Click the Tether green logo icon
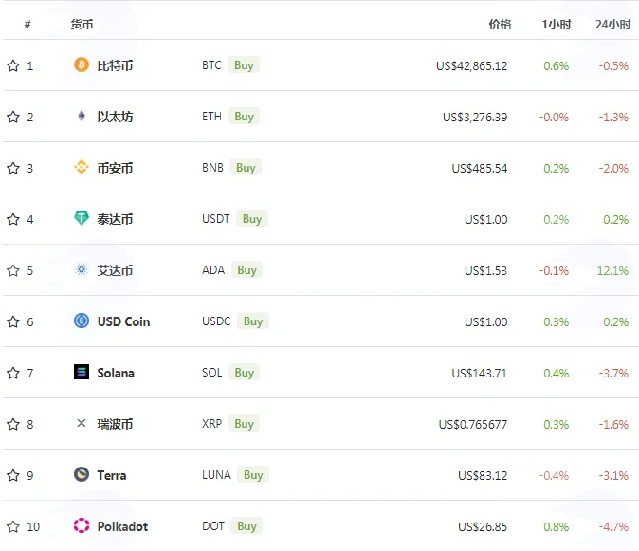This screenshot has height=551, width=639. point(82,218)
